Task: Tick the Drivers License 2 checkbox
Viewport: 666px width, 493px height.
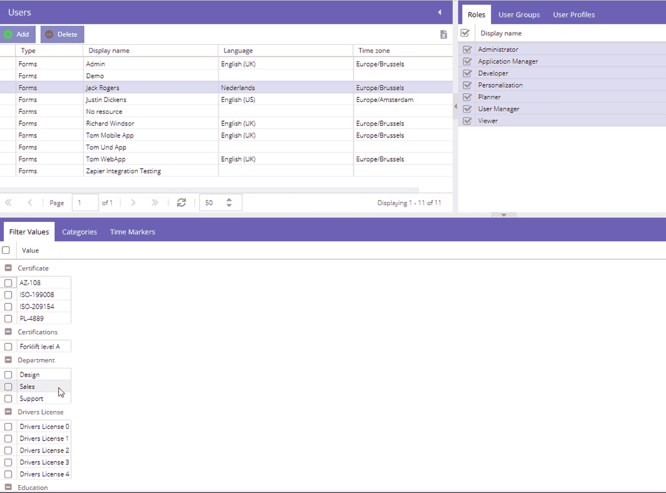Action: click(x=8, y=450)
